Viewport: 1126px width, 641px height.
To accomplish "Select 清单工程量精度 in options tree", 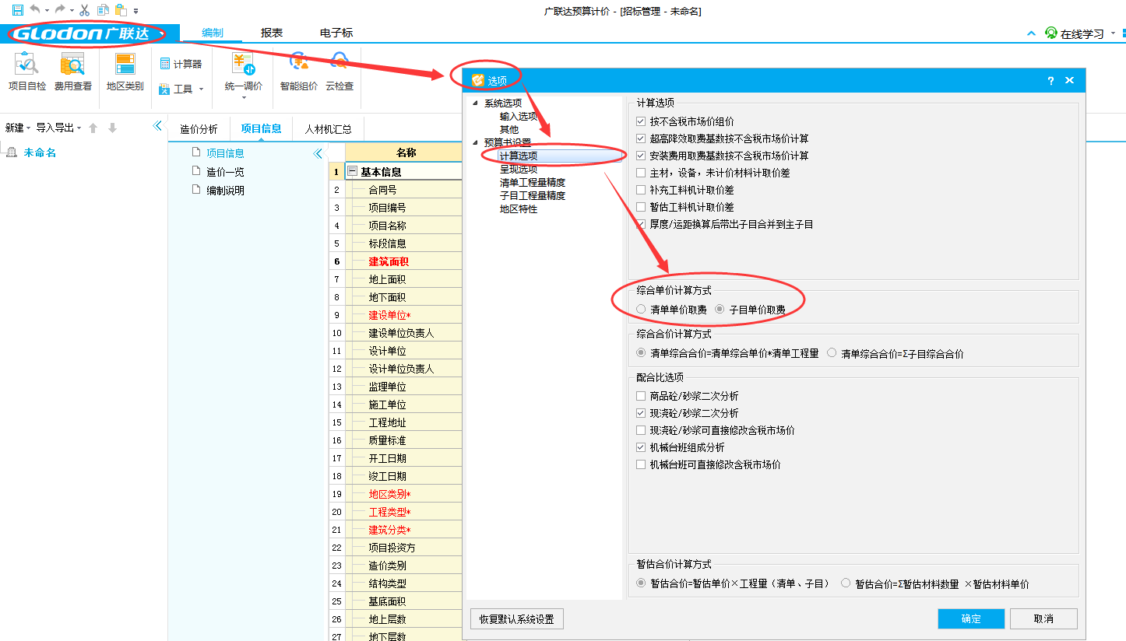I will point(533,182).
